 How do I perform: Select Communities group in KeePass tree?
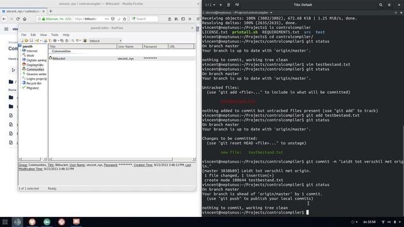pos(35,69)
